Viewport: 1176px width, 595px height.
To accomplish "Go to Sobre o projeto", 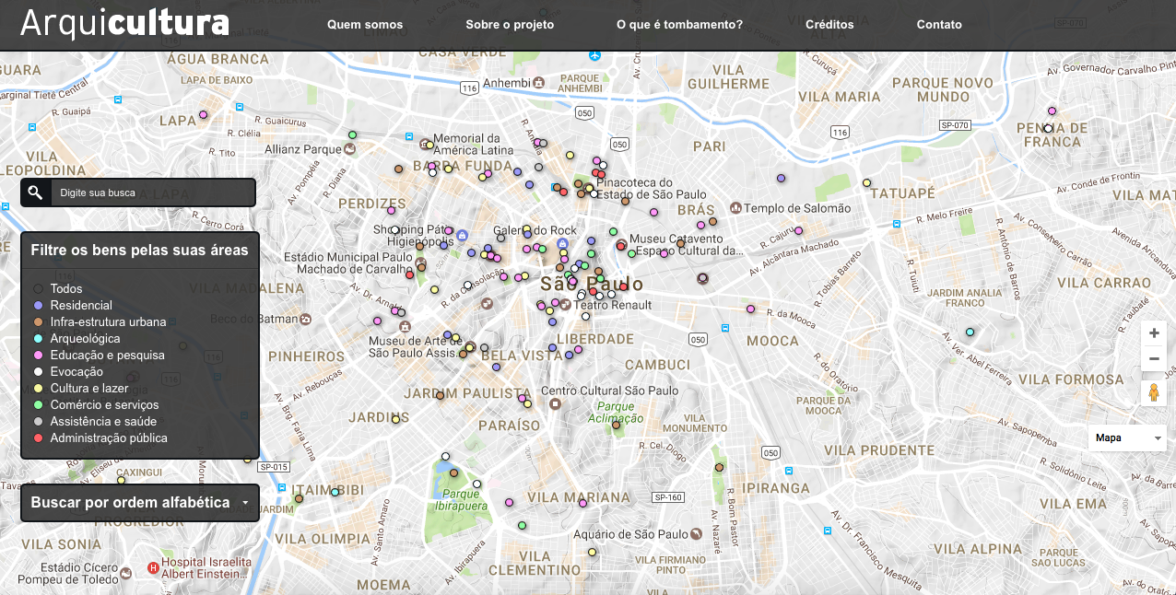I will [510, 25].
